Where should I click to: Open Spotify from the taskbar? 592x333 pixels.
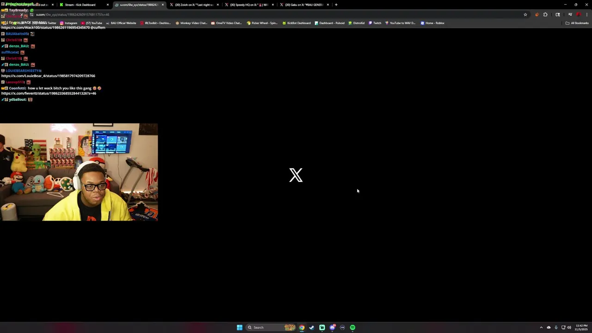352,327
